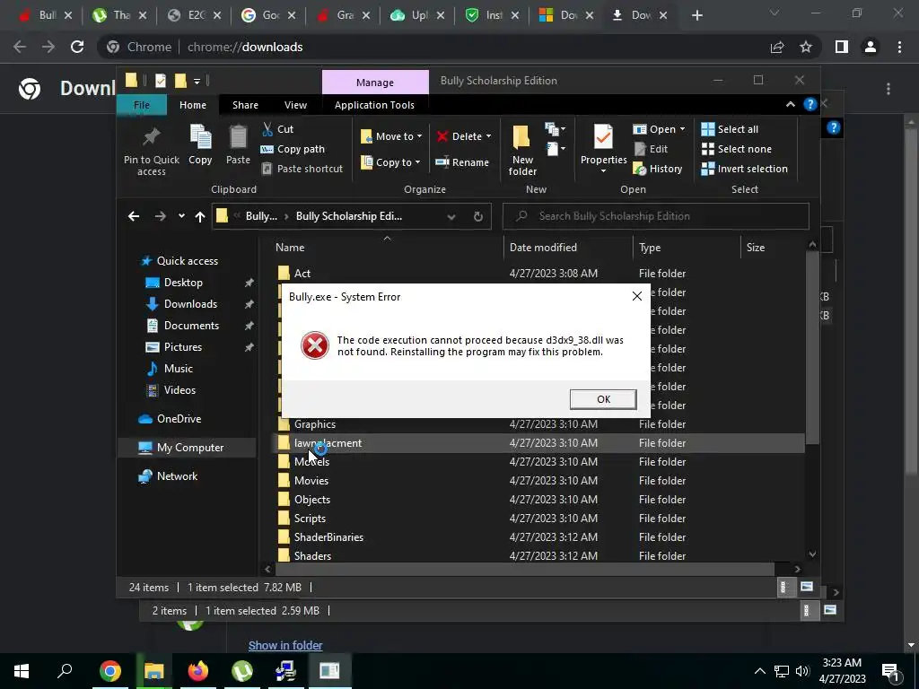Viewport: 919px width, 689px height.
Task: Click the taskbar Search magnifier
Action: (65, 671)
